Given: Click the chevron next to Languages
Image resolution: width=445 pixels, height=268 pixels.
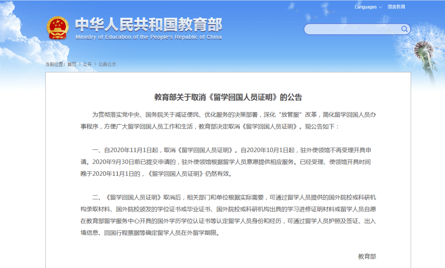Looking at the screenshot, I should (x=381, y=7).
